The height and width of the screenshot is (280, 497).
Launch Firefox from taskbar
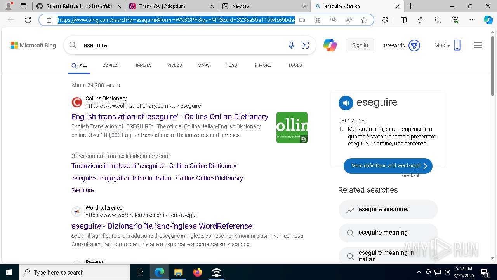[198, 272]
